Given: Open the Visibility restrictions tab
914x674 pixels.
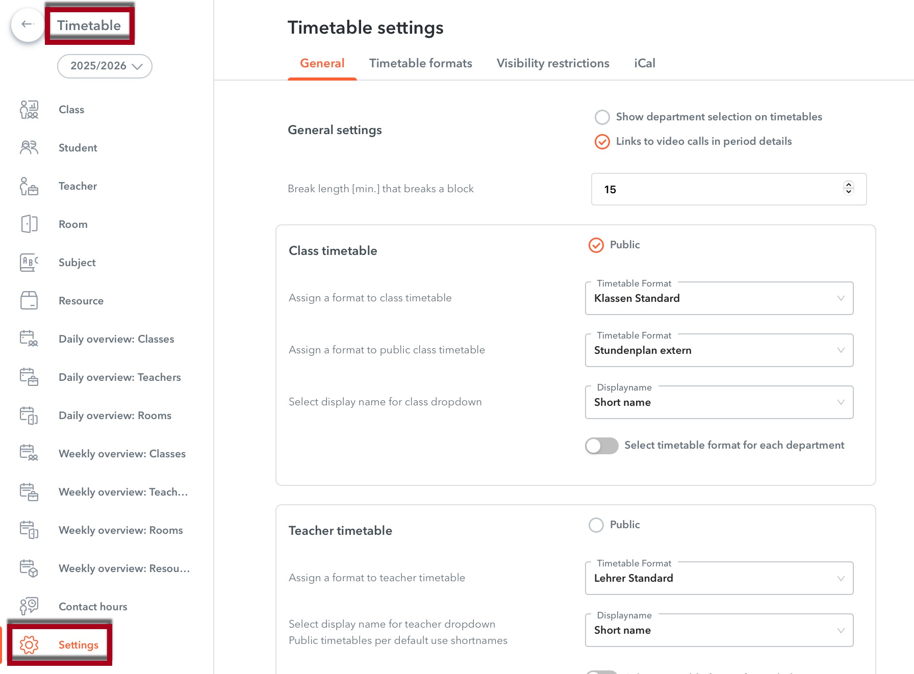Looking at the screenshot, I should point(553,63).
